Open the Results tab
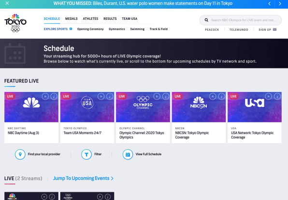 point(110,19)
